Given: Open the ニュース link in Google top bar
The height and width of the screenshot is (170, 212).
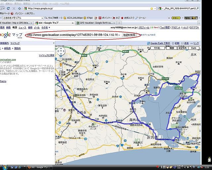Looking at the screenshot, I should coord(22,28).
